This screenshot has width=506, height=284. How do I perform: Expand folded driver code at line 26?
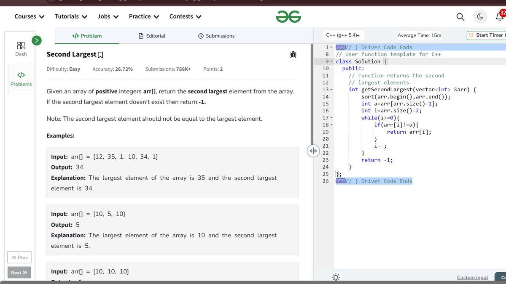pyautogui.click(x=341, y=181)
